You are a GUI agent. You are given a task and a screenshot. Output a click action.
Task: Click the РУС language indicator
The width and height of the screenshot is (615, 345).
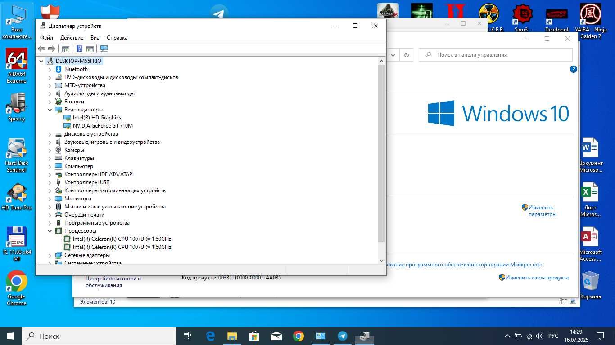[x=553, y=336]
